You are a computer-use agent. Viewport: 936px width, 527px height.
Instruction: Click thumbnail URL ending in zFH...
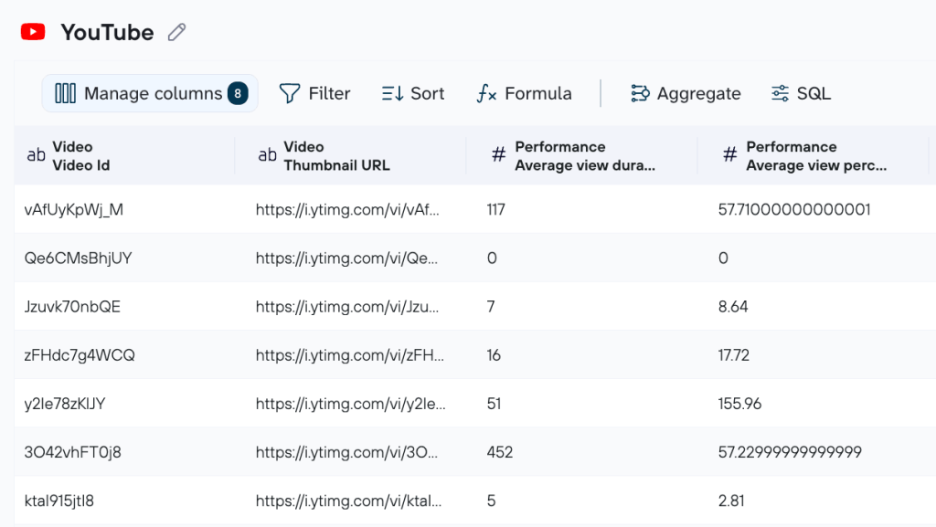click(x=350, y=355)
